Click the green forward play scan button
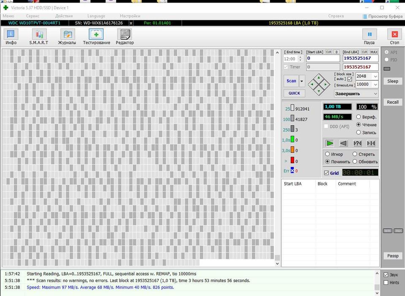The height and width of the screenshot is (296, 405). coord(329,143)
